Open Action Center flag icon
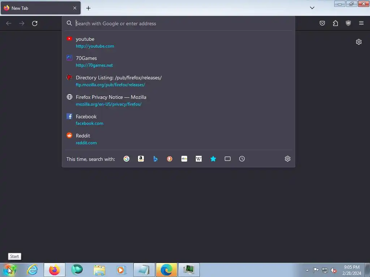Screen dimensions: 370x277 [x=316, y=270]
